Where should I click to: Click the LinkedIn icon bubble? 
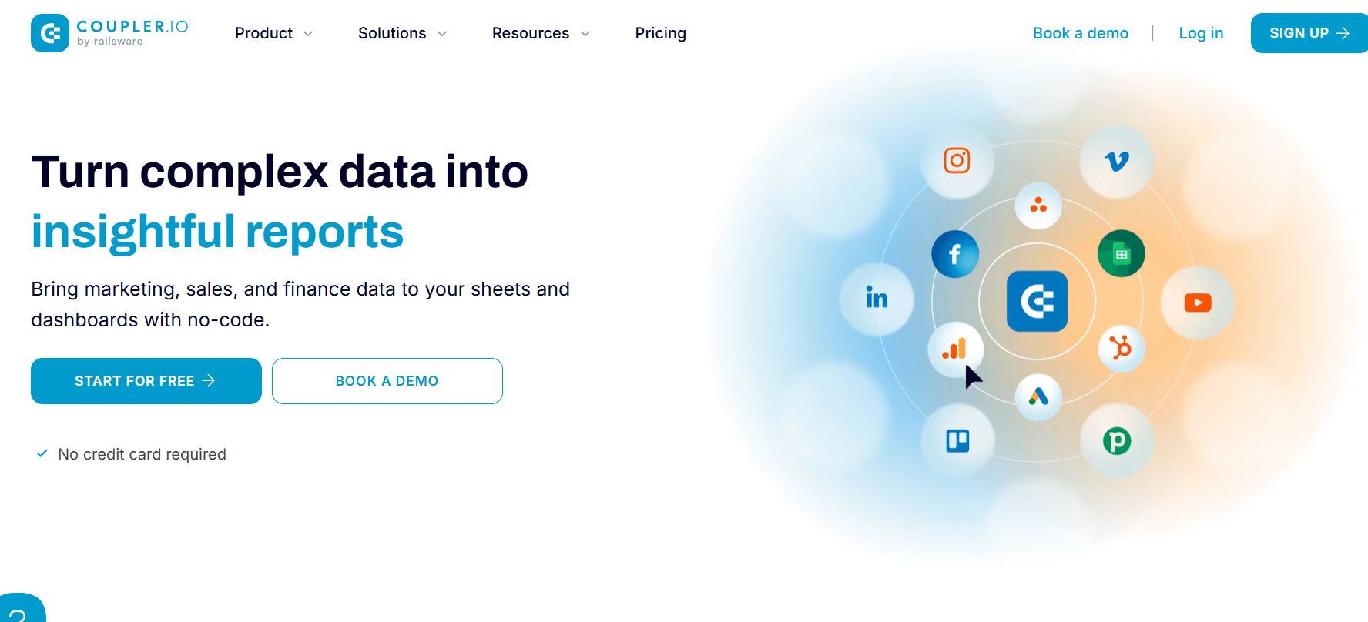tap(877, 299)
